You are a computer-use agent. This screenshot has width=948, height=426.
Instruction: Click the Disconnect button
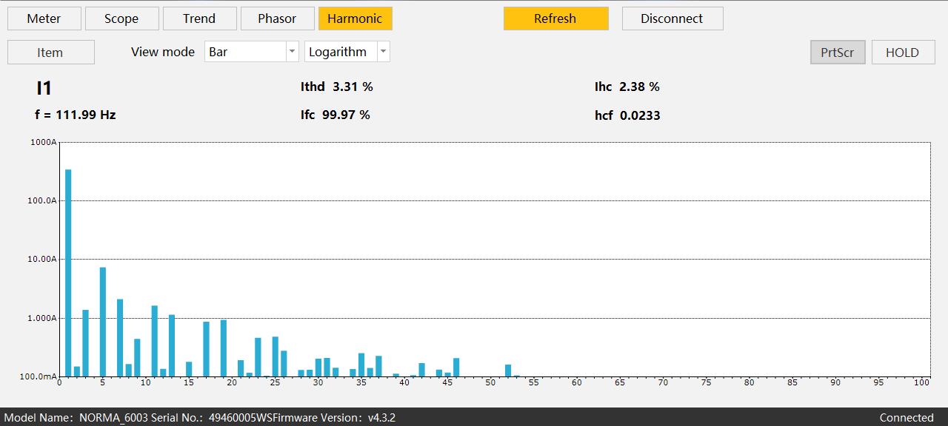[672, 18]
